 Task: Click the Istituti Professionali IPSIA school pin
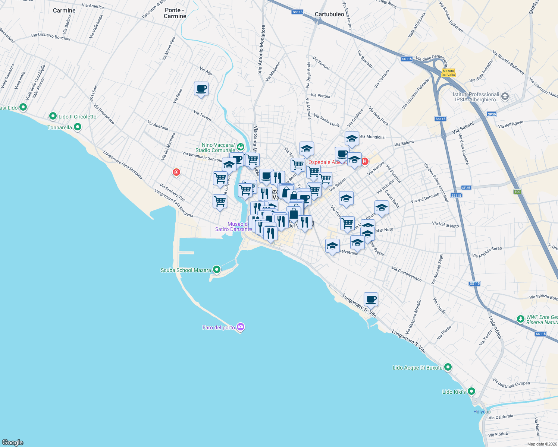[x=505, y=97]
